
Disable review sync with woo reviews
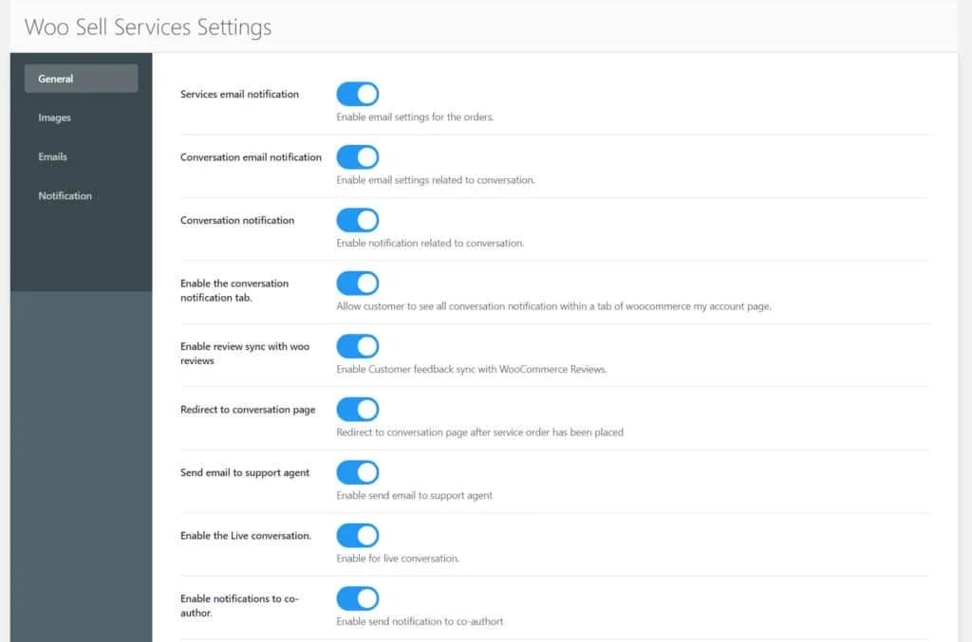click(x=357, y=346)
